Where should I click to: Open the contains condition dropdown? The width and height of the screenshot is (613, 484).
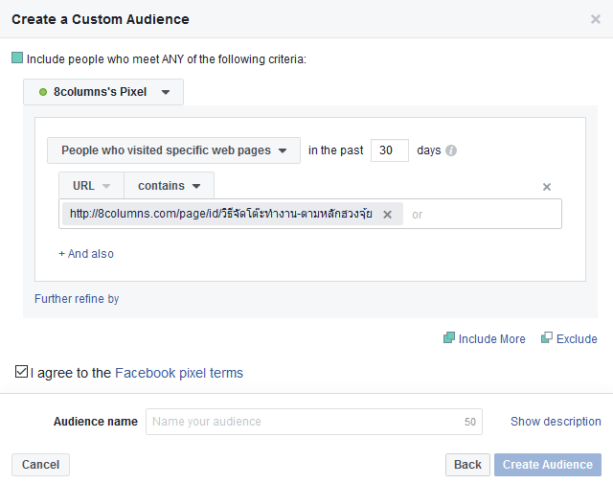(169, 186)
